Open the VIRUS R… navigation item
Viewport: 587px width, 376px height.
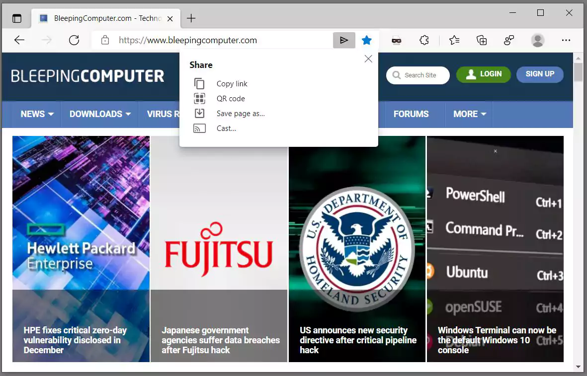pyautogui.click(x=163, y=114)
